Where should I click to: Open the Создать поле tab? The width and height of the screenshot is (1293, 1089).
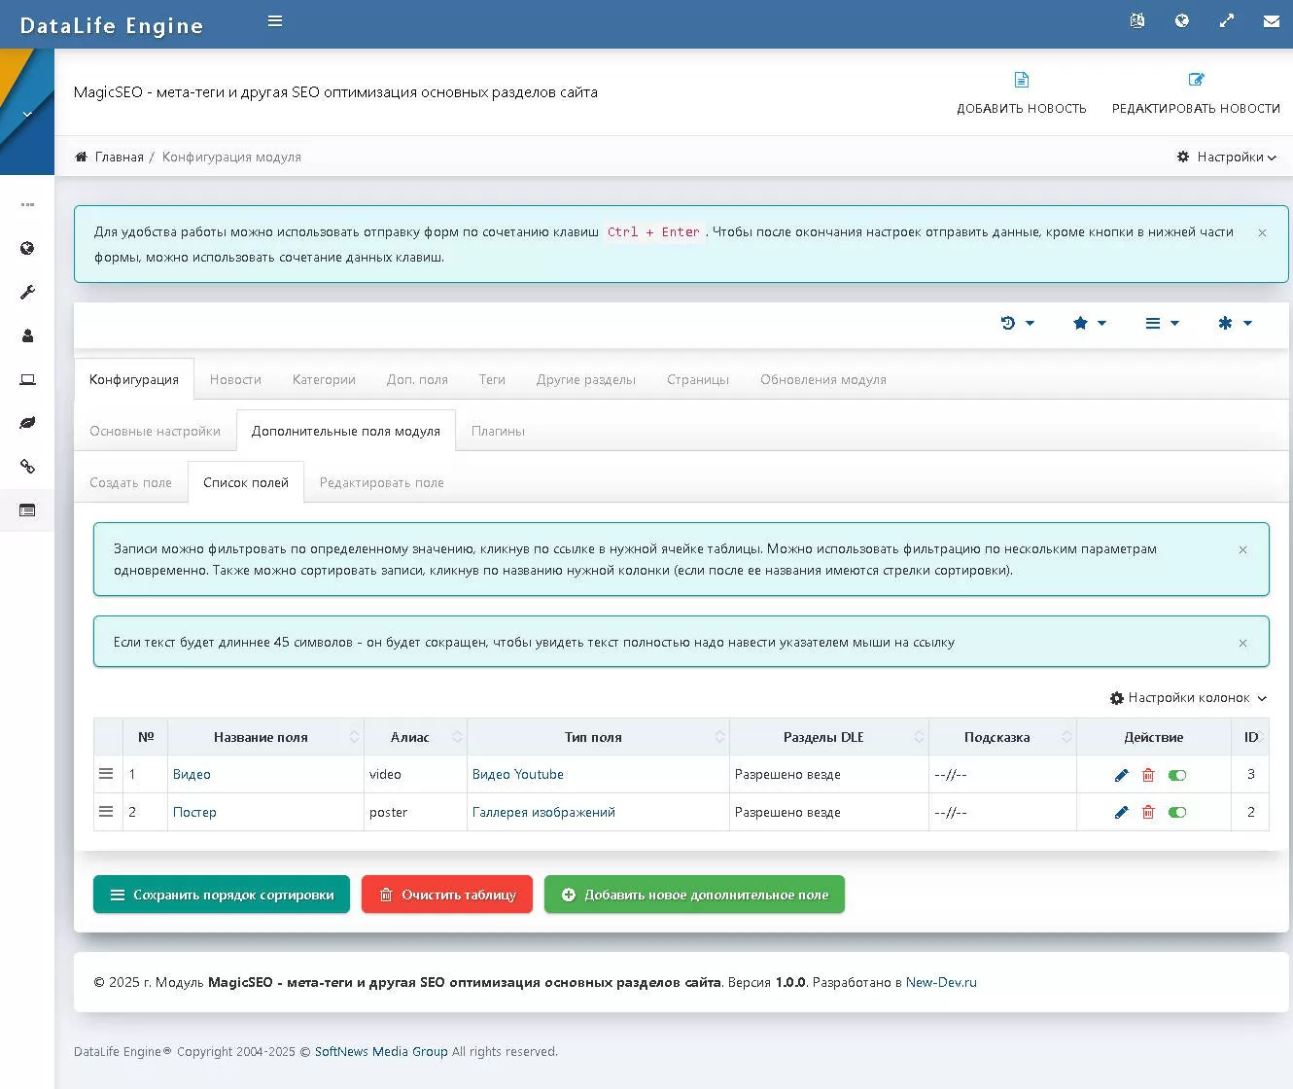pos(130,482)
